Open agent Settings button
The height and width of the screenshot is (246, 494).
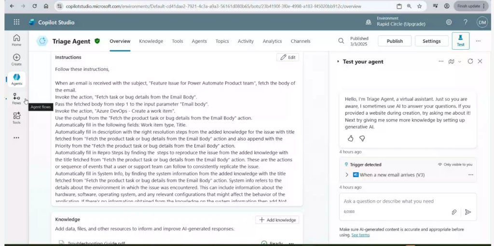pos(432,41)
